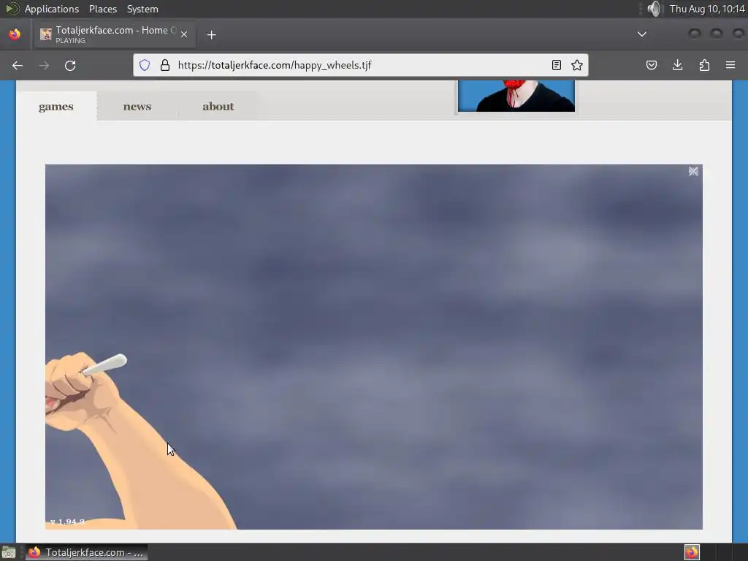
Task: Open the Places menu
Action: 102,9
